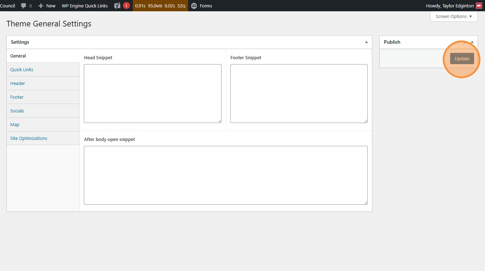
Task: Switch to the Header tab
Action: (43, 83)
